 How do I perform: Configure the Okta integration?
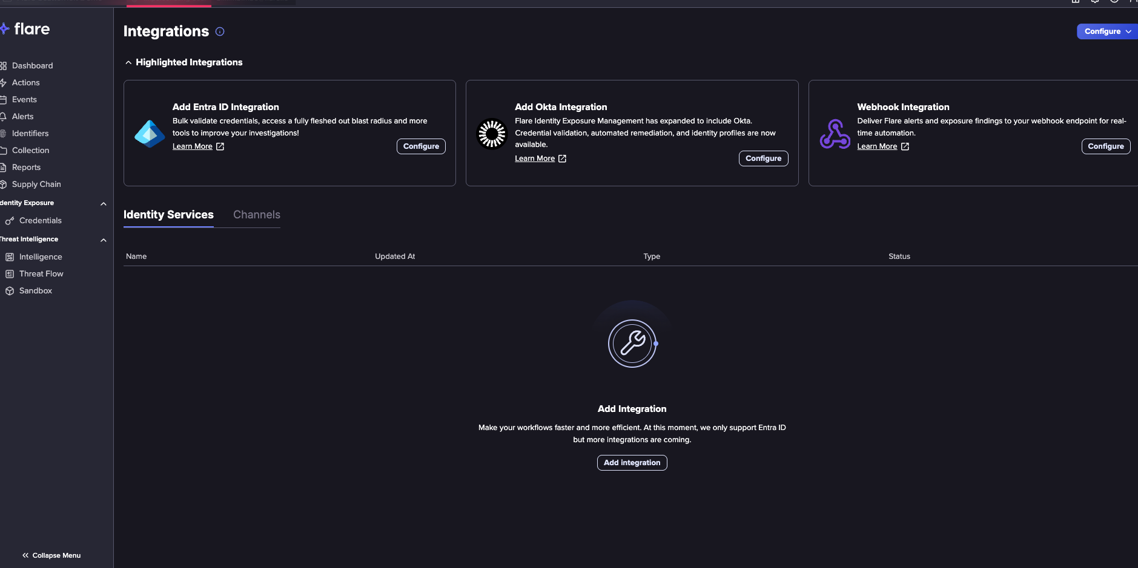[763, 158]
